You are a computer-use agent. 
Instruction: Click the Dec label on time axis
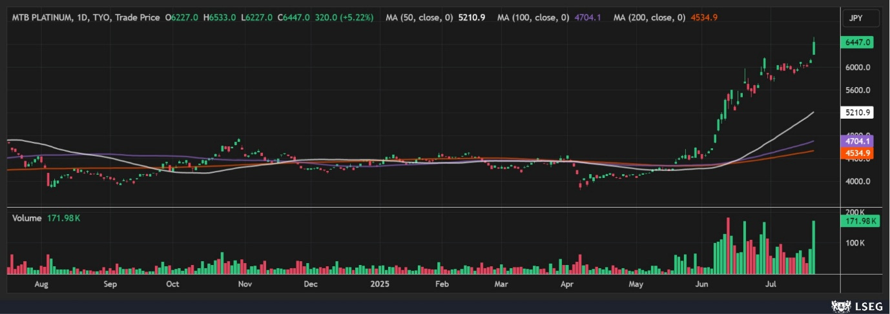(x=310, y=284)
